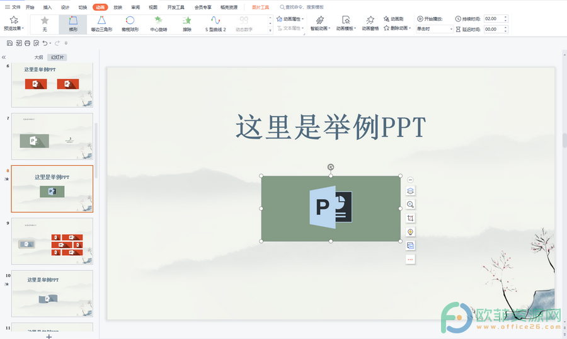This screenshot has width=567, height=339.
Task: Select the 无 (none) animation effect
Action: [x=45, y=24]
